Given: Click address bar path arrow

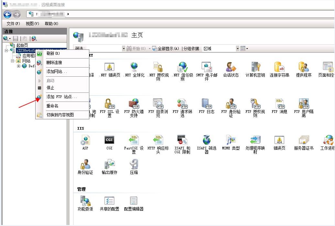Looking at the screenshot, I should pyautogui.click(x=68, y=14).
